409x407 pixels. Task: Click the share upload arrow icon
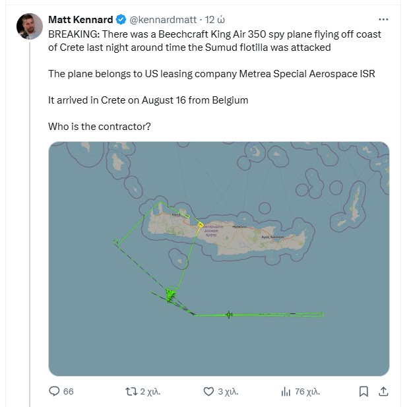click(383, 391)
